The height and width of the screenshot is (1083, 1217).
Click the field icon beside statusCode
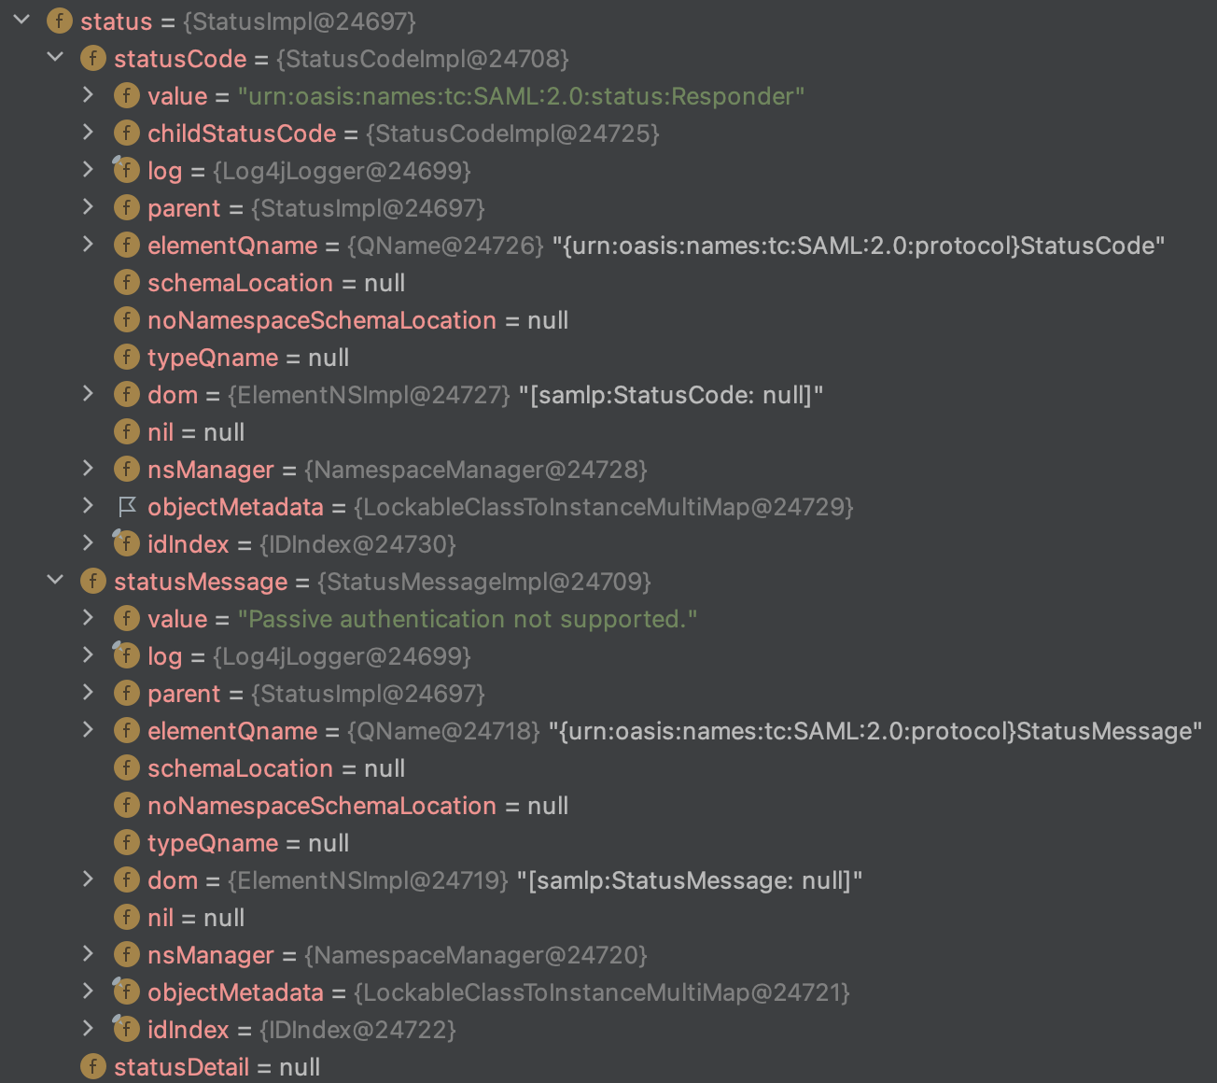coord(93,59)
